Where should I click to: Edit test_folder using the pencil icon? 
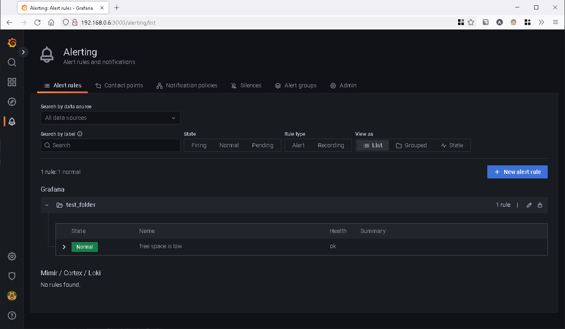point(529,205)
